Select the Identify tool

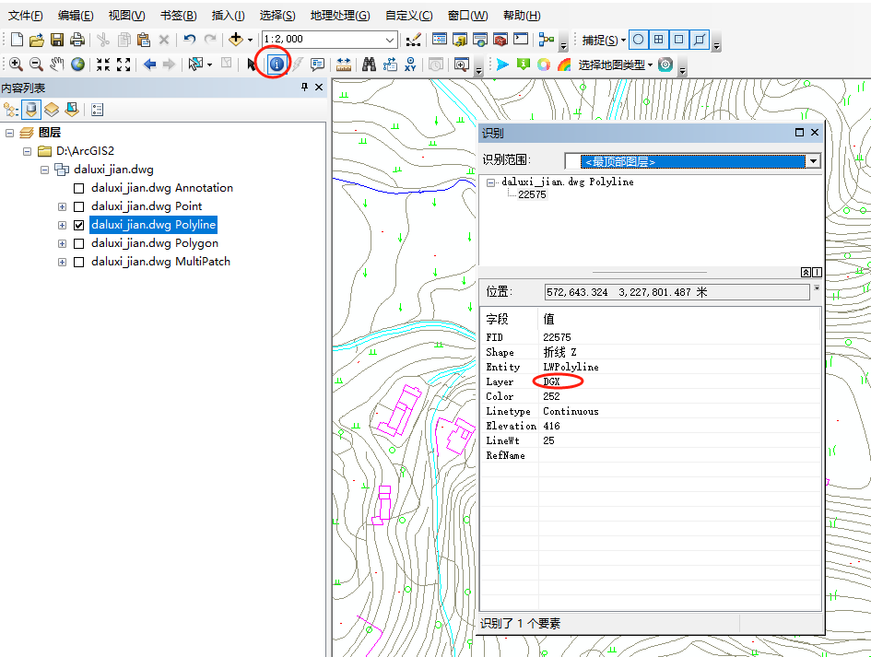[x=277, y=64]
